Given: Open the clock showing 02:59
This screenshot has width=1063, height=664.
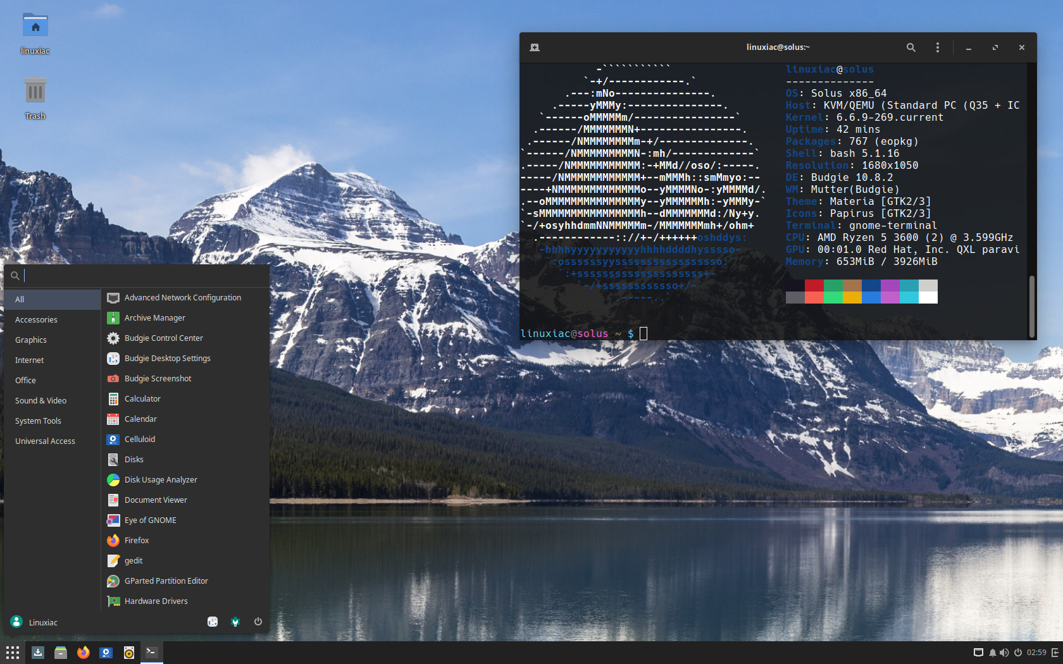Looking at the screenshot, I should 1036,653.
